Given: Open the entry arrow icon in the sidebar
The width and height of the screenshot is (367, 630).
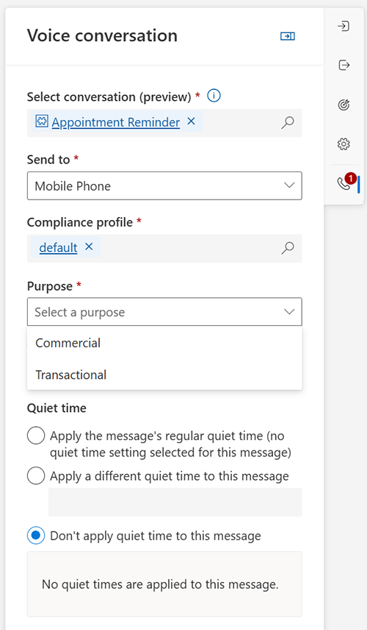Looking at the screenshot, I should [344, 26].
